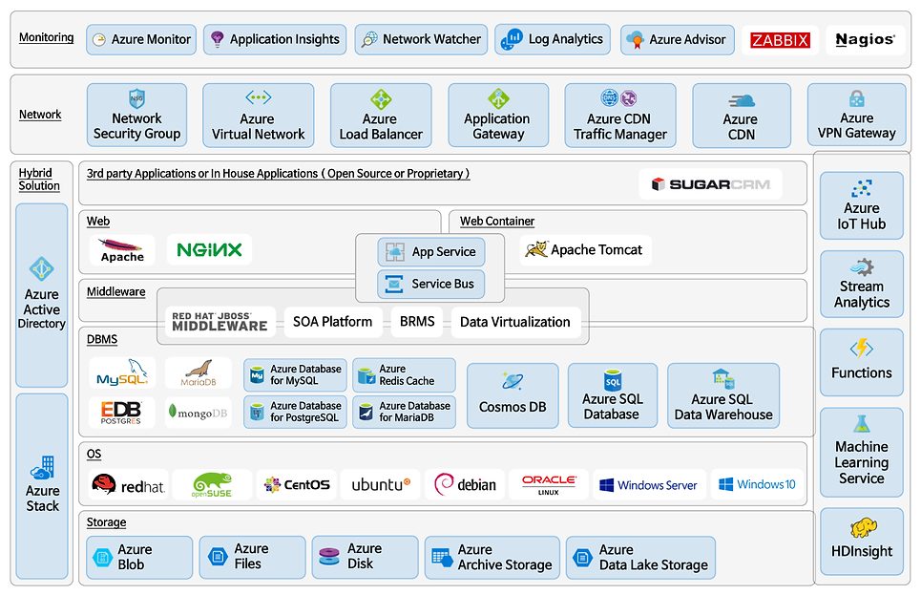Image resolution: width=921 pixels, height=595 pixels.
Task: Click the SOA Platform box
Action: (x=333, y=322)
